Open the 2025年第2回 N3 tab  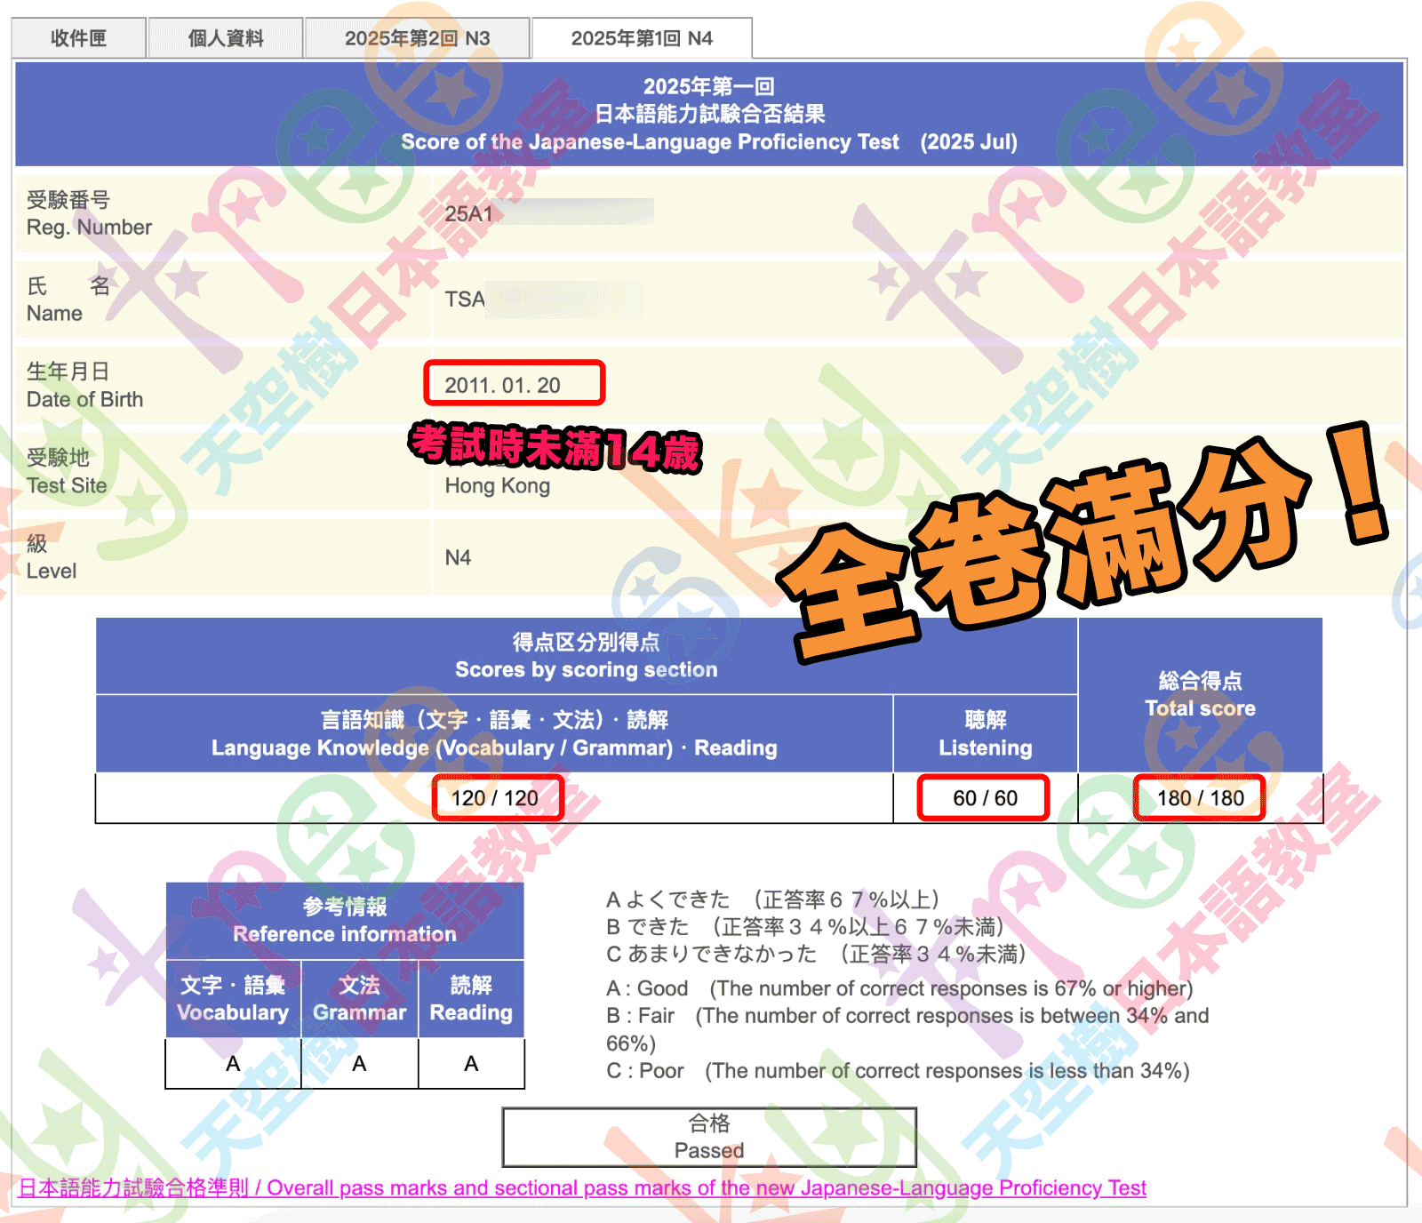point(417,38)
